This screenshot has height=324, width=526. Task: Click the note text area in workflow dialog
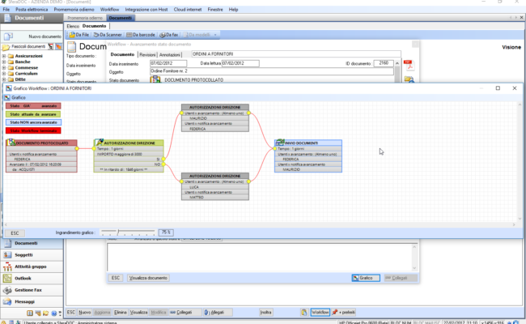261,258
